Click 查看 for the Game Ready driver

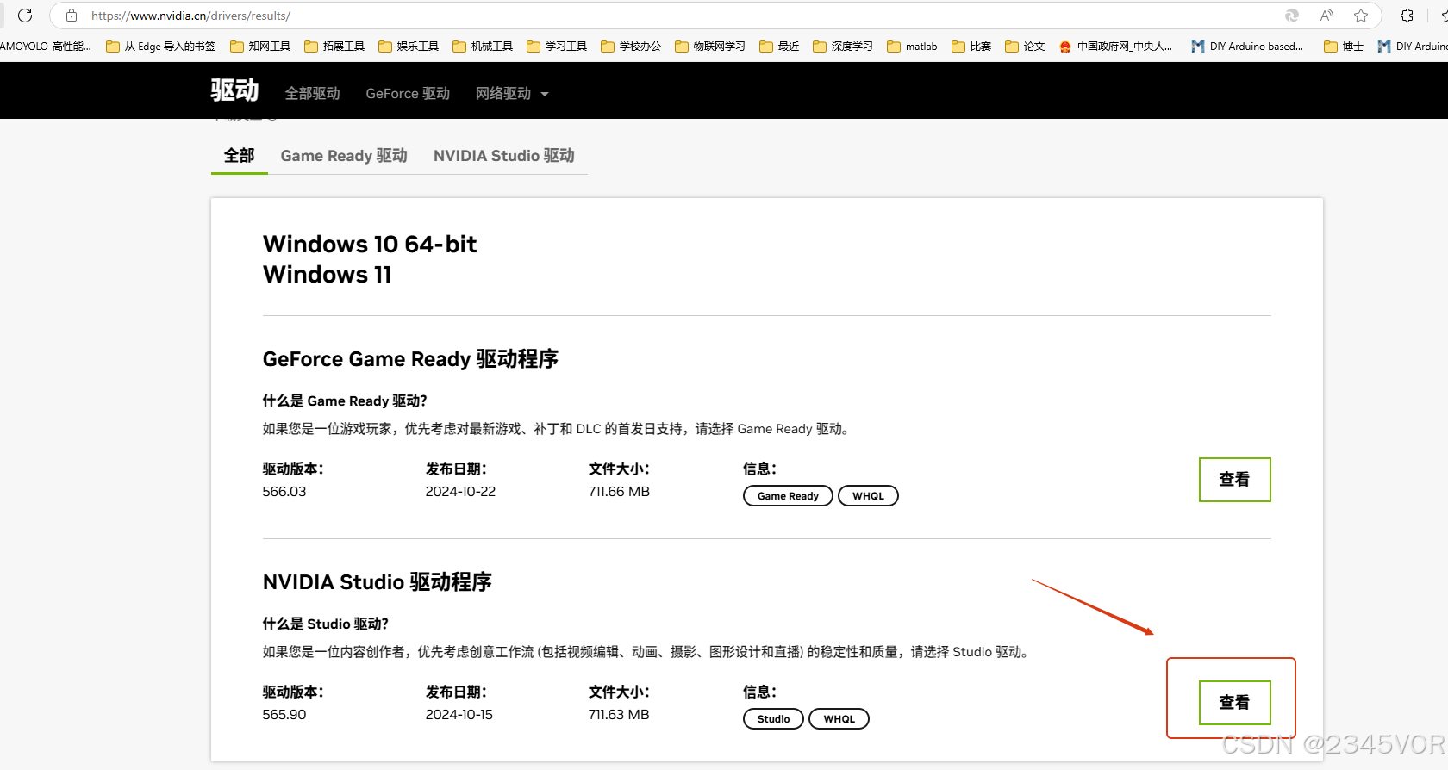click(1234, 480)
